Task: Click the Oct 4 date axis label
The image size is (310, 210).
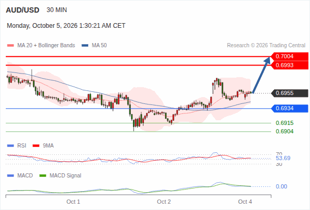Action: pyautogui.click(x=245, y=202)
